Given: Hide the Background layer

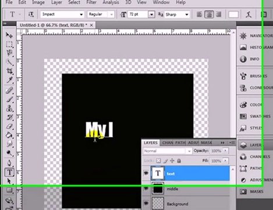Looking at the screenshot, I should (x=146, y=204).
